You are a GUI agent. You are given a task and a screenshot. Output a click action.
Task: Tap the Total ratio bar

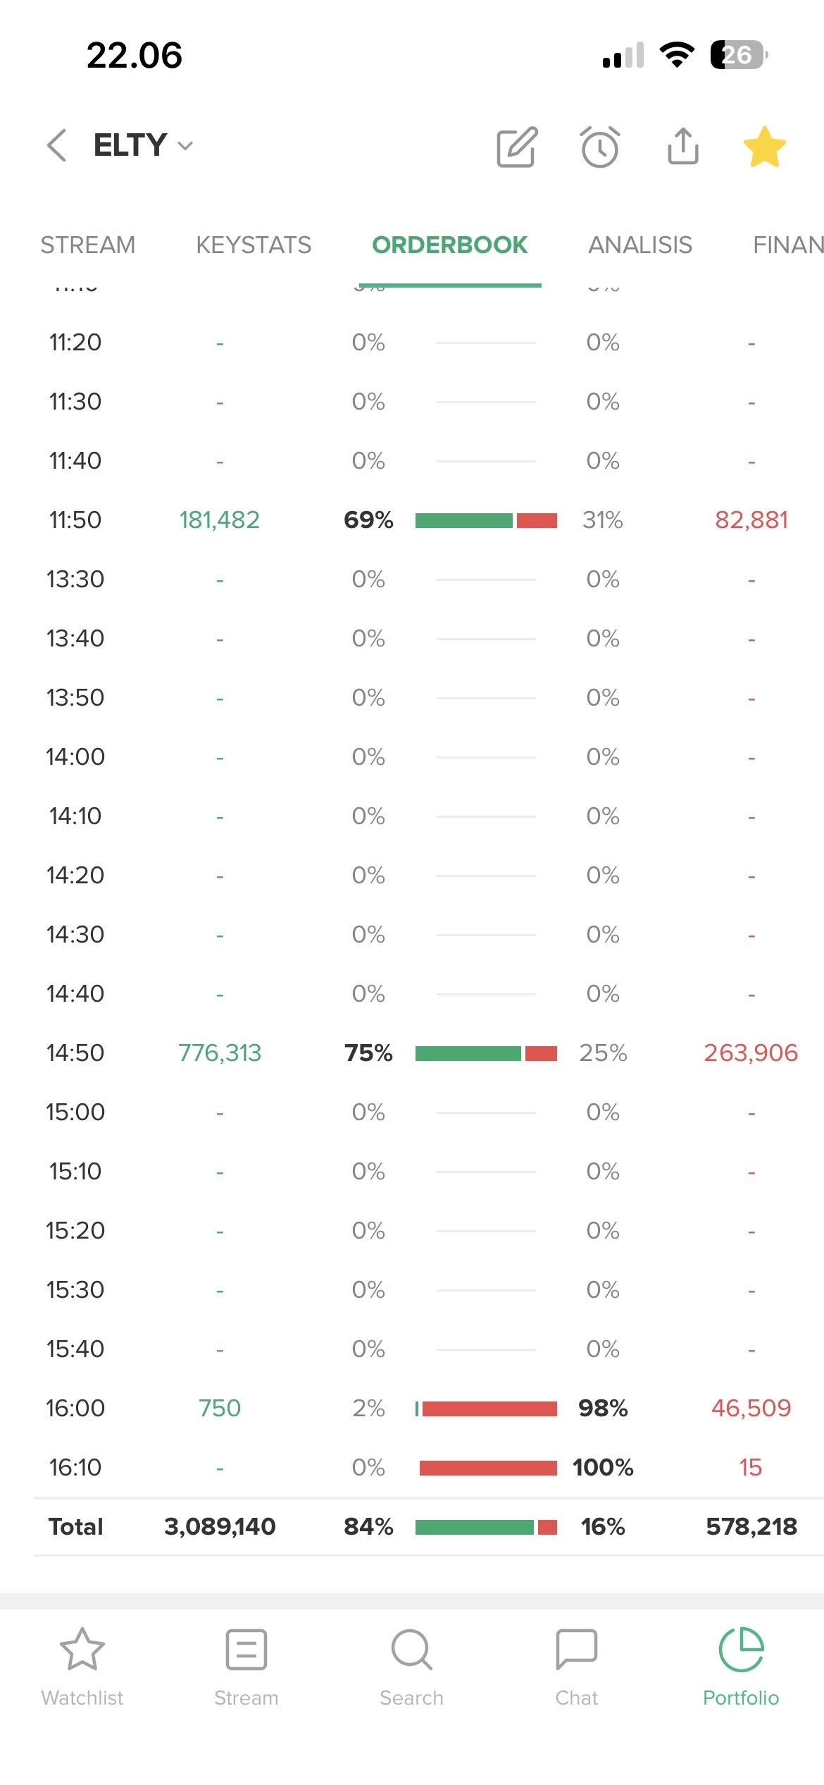(486, 1527)
